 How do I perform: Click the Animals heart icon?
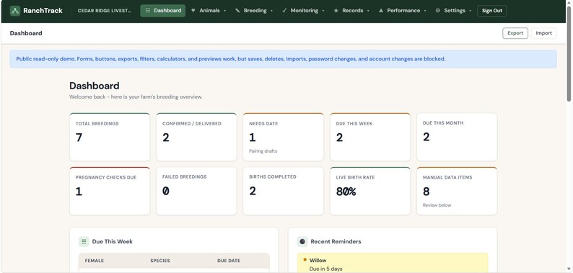tap(193, 11)
